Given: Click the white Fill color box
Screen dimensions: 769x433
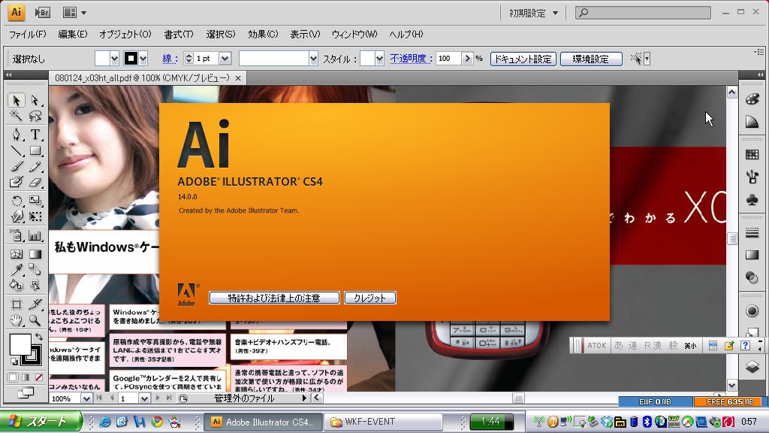Looking at the screenshot, I should (20, 344).
